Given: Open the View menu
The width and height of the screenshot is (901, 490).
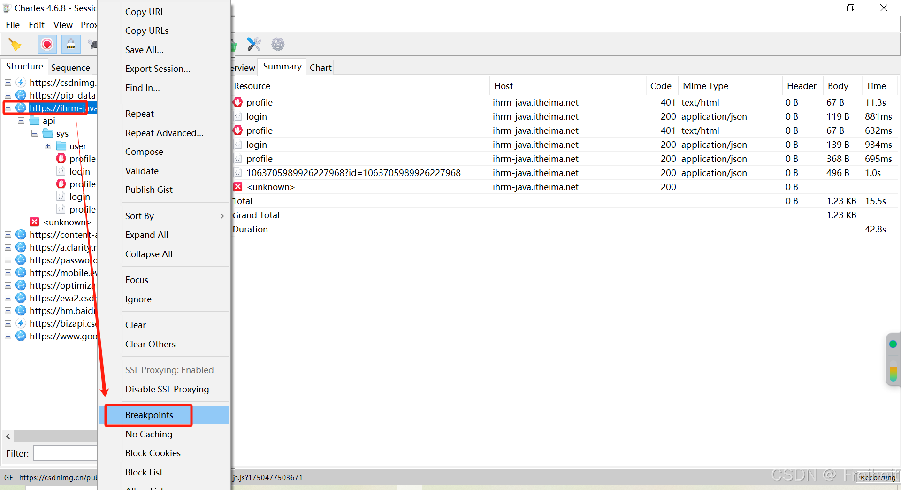Looking at the screenshot, I should (63, 25).
